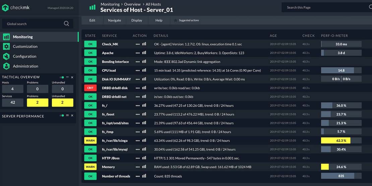Open the Customization gear icon
Image resolution: width=372 pixels, height=186 pixels.
tap(6, 47)
